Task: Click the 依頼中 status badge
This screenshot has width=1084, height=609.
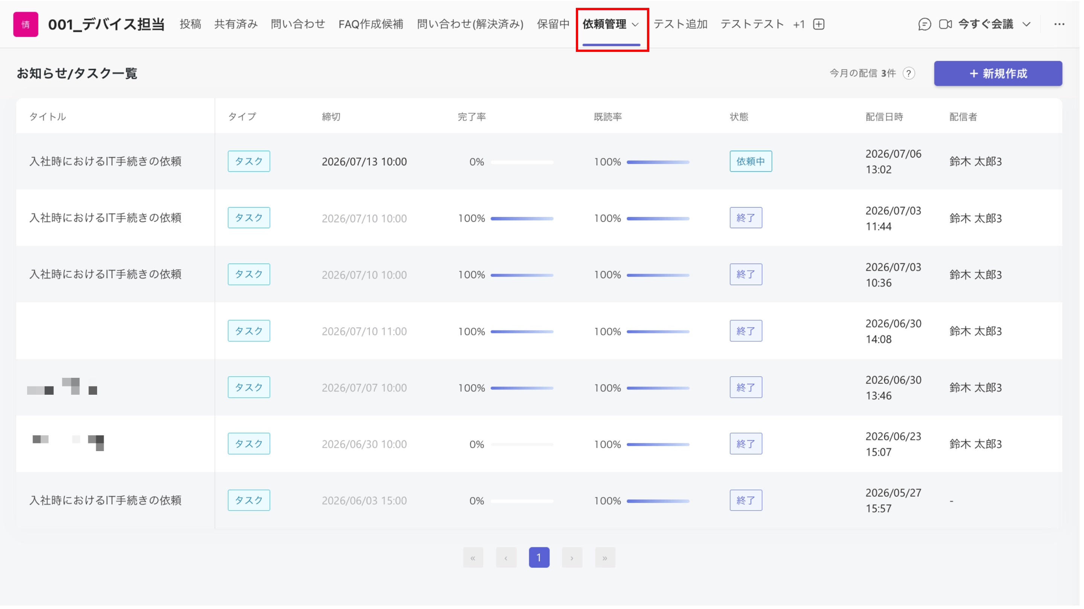Action: tap(751, 161)
